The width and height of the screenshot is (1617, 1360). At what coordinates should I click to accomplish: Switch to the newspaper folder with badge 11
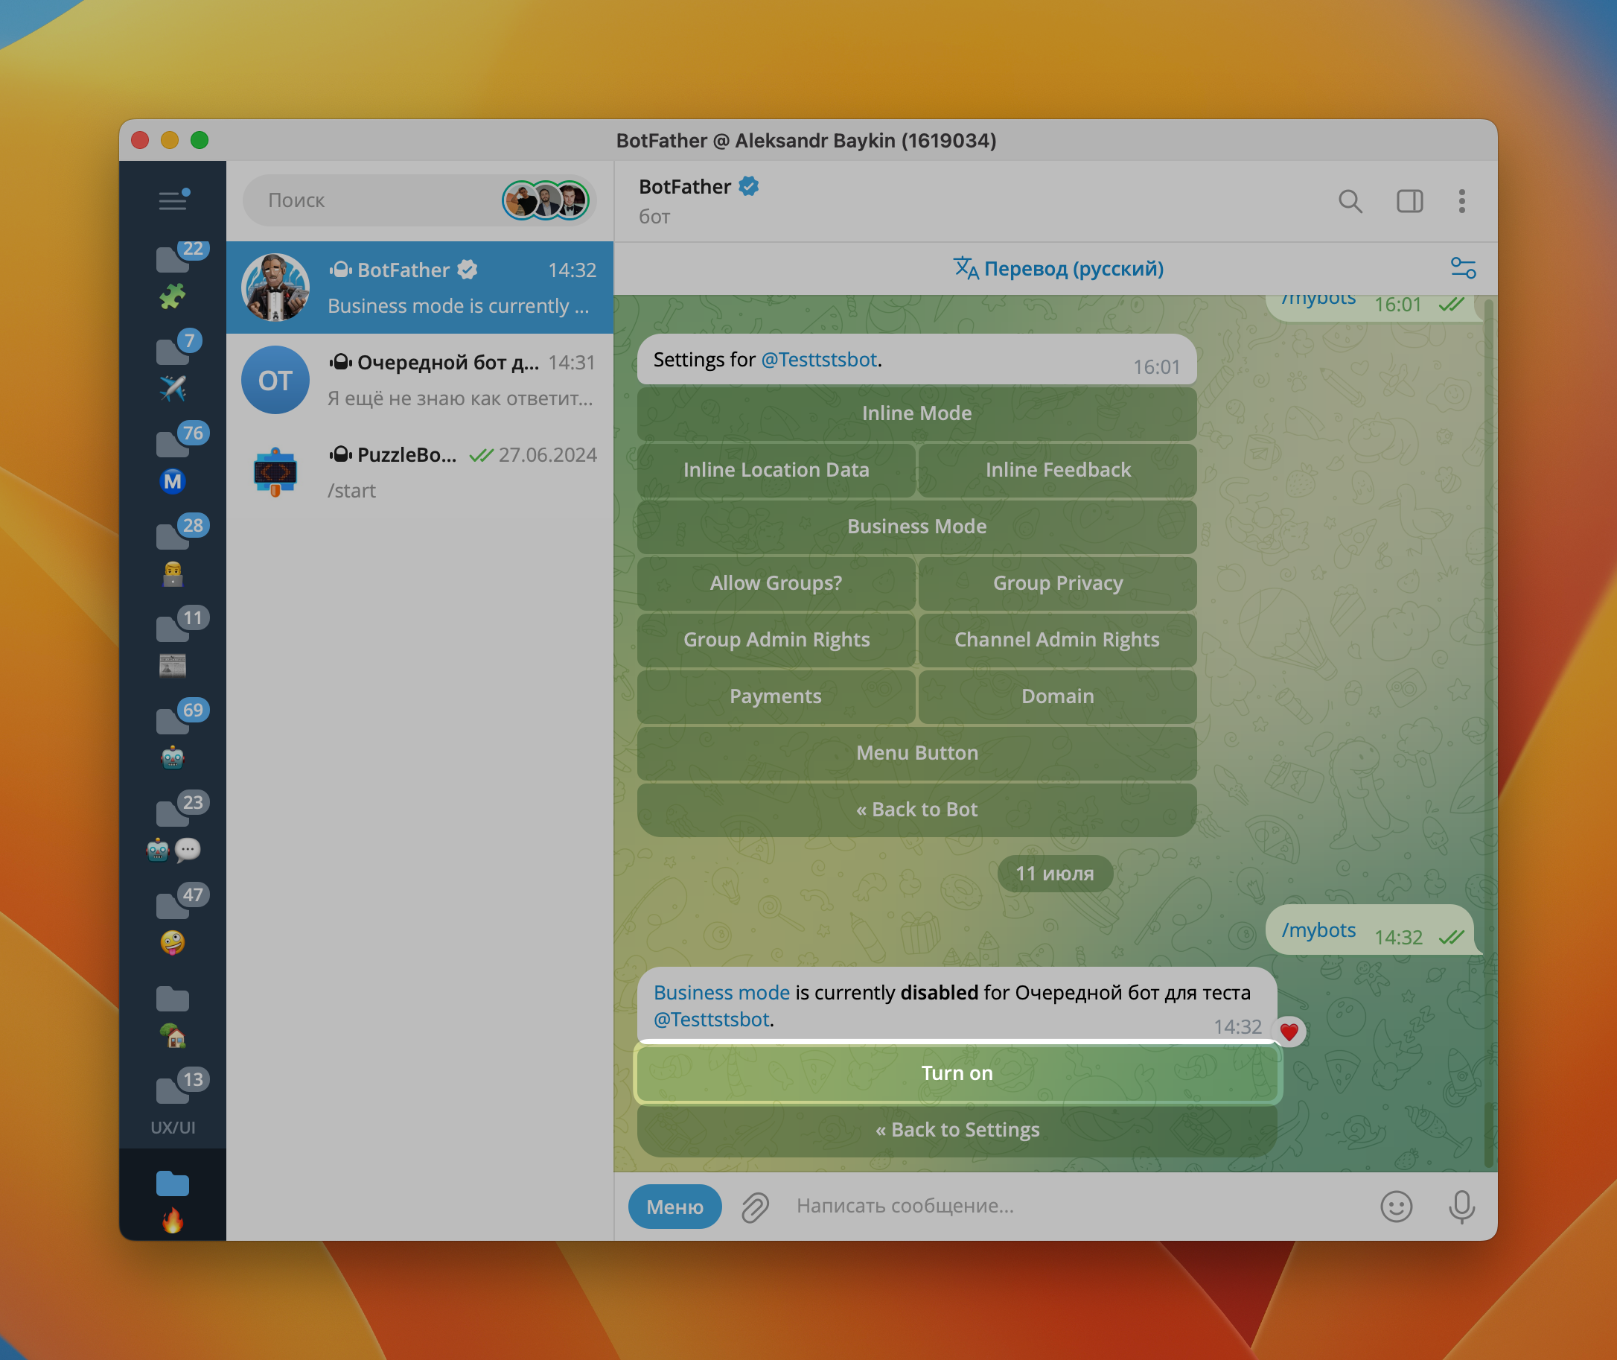(173, 644)
